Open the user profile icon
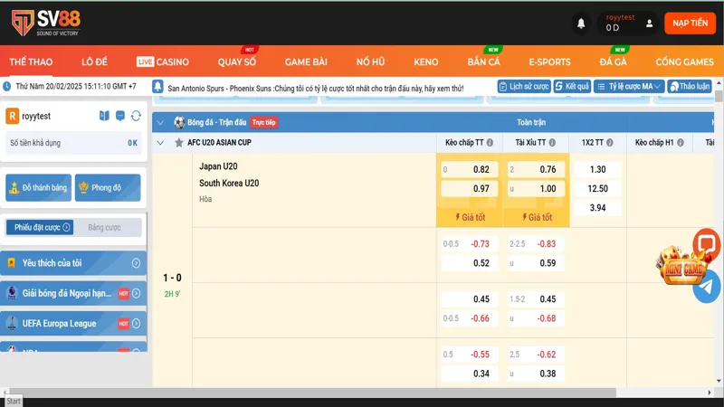Image resolution: width=724 pixels, height=407 pixels. pyautogui.click(x=649, y=24)
